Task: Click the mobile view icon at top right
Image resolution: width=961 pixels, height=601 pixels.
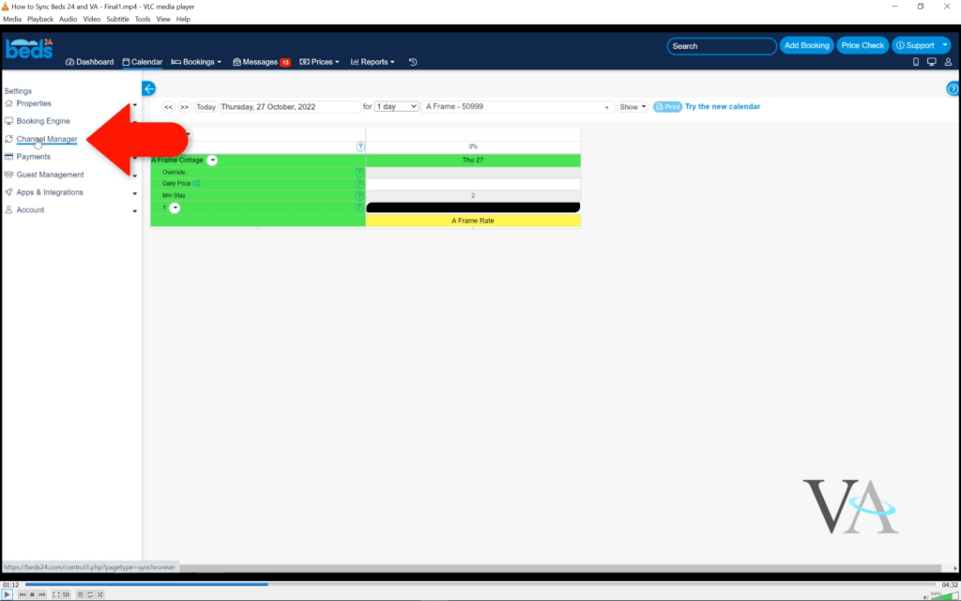Action: pos(917,62)
